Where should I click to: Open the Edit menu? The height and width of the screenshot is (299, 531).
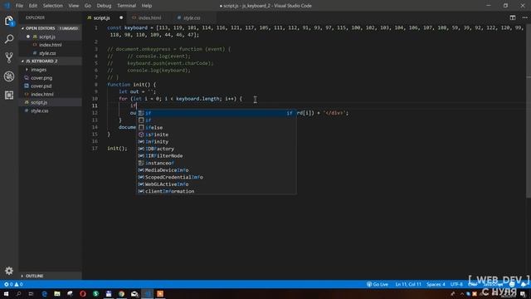[x=33, y=6]
